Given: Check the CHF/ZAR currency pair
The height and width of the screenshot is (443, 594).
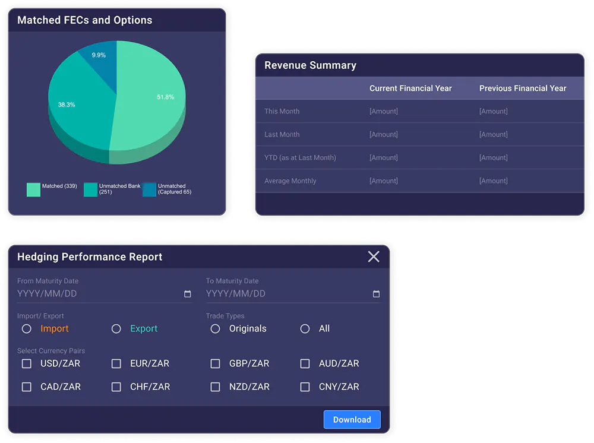Looking at the screenshot, I should point(116,387).
